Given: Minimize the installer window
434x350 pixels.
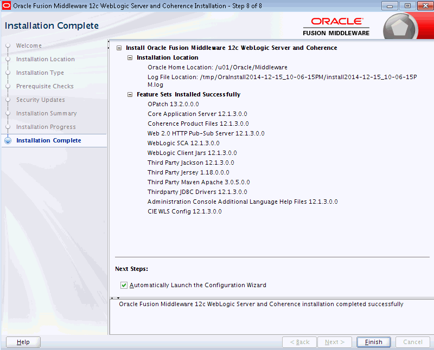Looking at the screenshot, I should coord(390,6).
